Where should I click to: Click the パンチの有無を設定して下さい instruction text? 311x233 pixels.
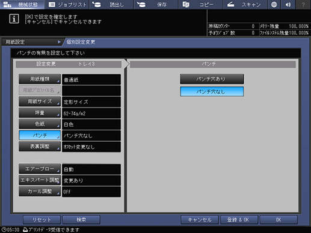[x=51, y=53]
